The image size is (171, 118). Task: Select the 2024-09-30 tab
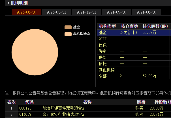(116, 12)
